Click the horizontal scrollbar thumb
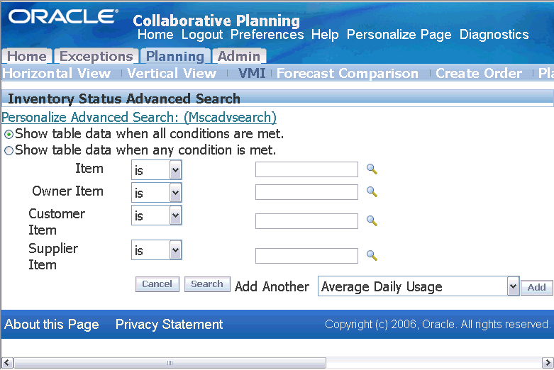The image size is (554, 370). [x=170, y=363]
